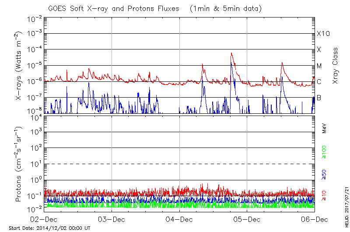This screenshot has width=350, height=232.
Task: Select the blue ≥50 MeV legend label
Action: pyautogui.click(x=324, y=175)
